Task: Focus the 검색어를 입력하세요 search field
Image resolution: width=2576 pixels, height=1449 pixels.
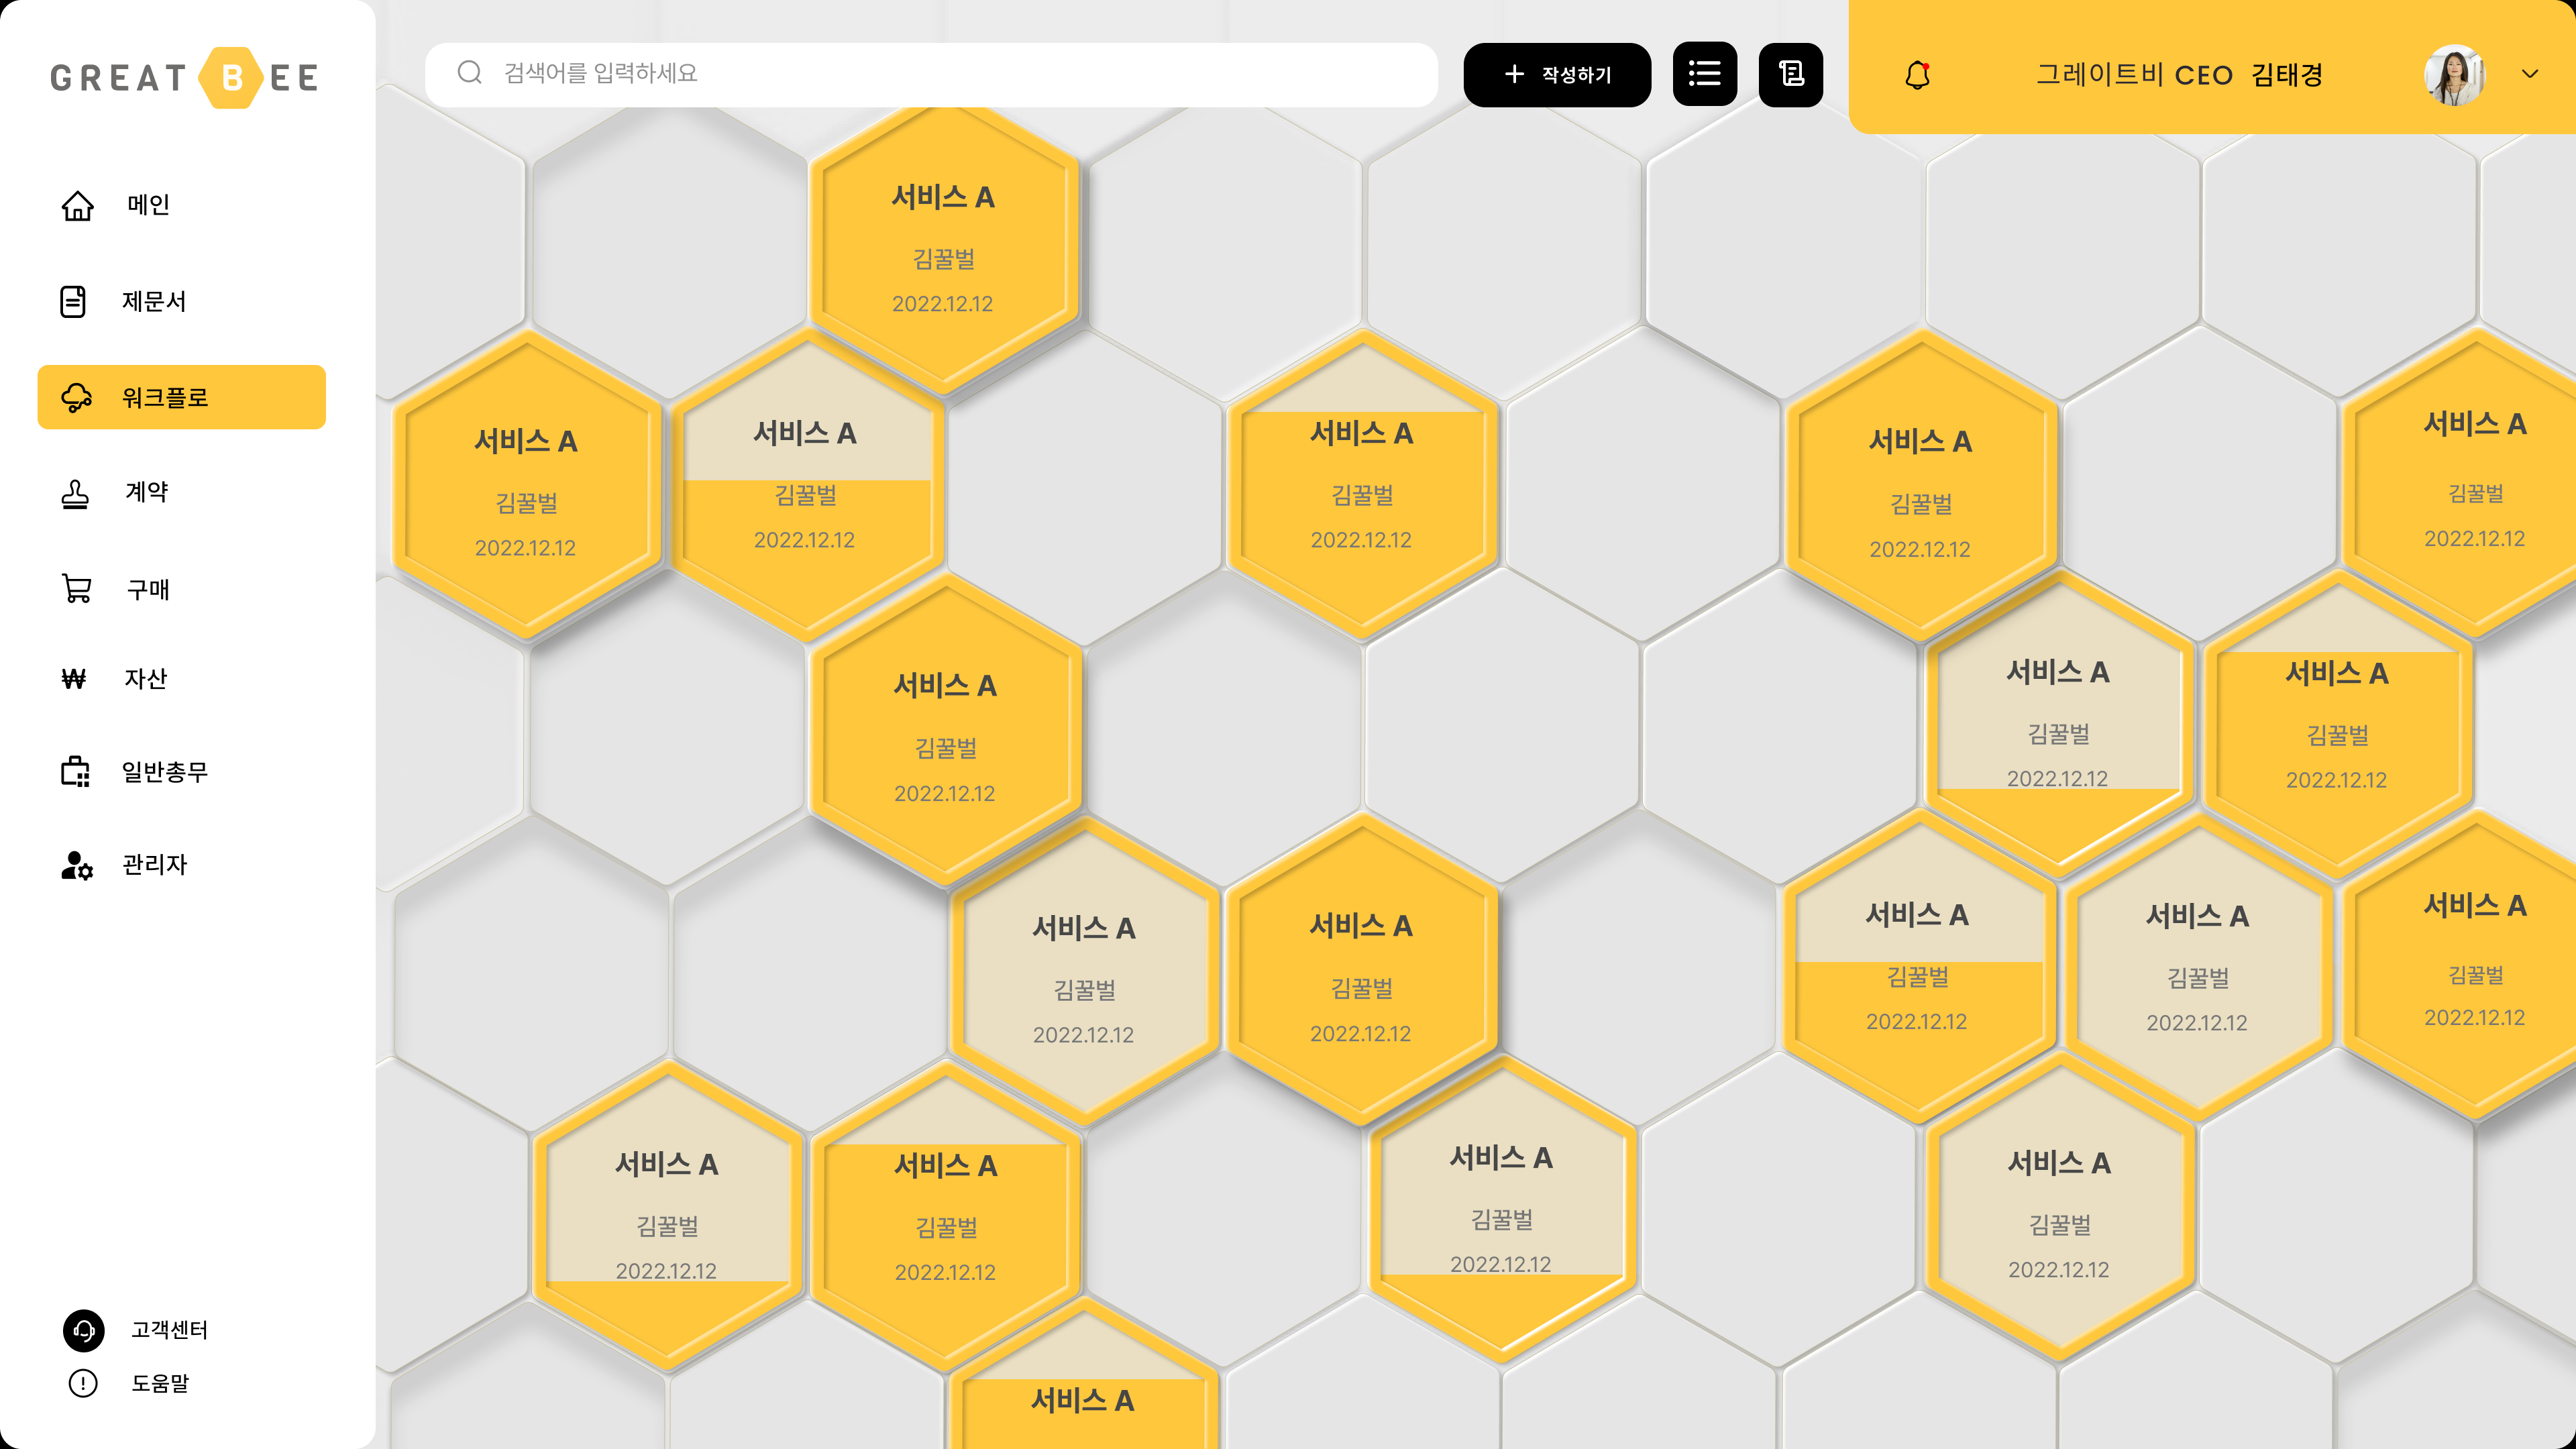Action: point(932,74)
